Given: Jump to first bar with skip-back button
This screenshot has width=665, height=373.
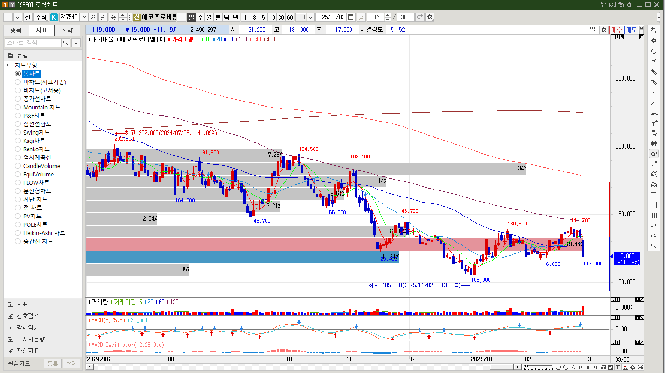Looking at the screenshot, I should pyautogui.click(x=581, y=367).
